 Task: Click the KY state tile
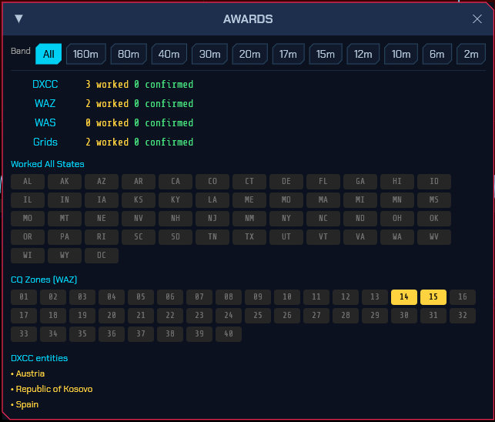point(176,199)
